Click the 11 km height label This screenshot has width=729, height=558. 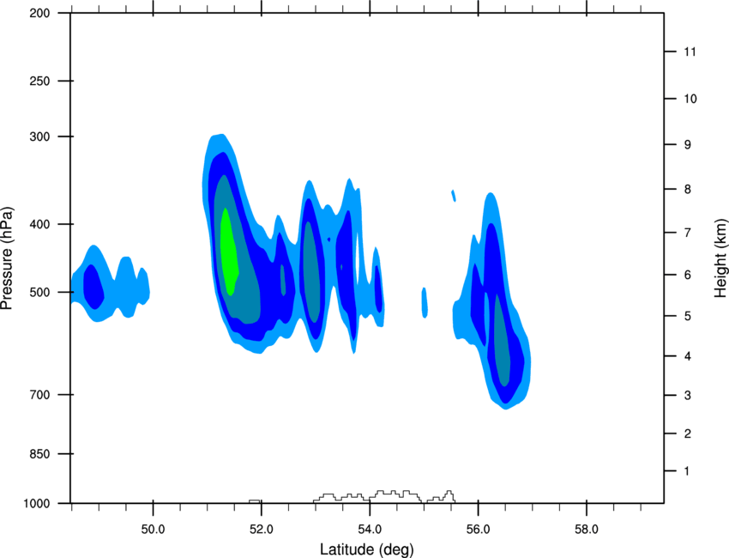click(690, 52)
